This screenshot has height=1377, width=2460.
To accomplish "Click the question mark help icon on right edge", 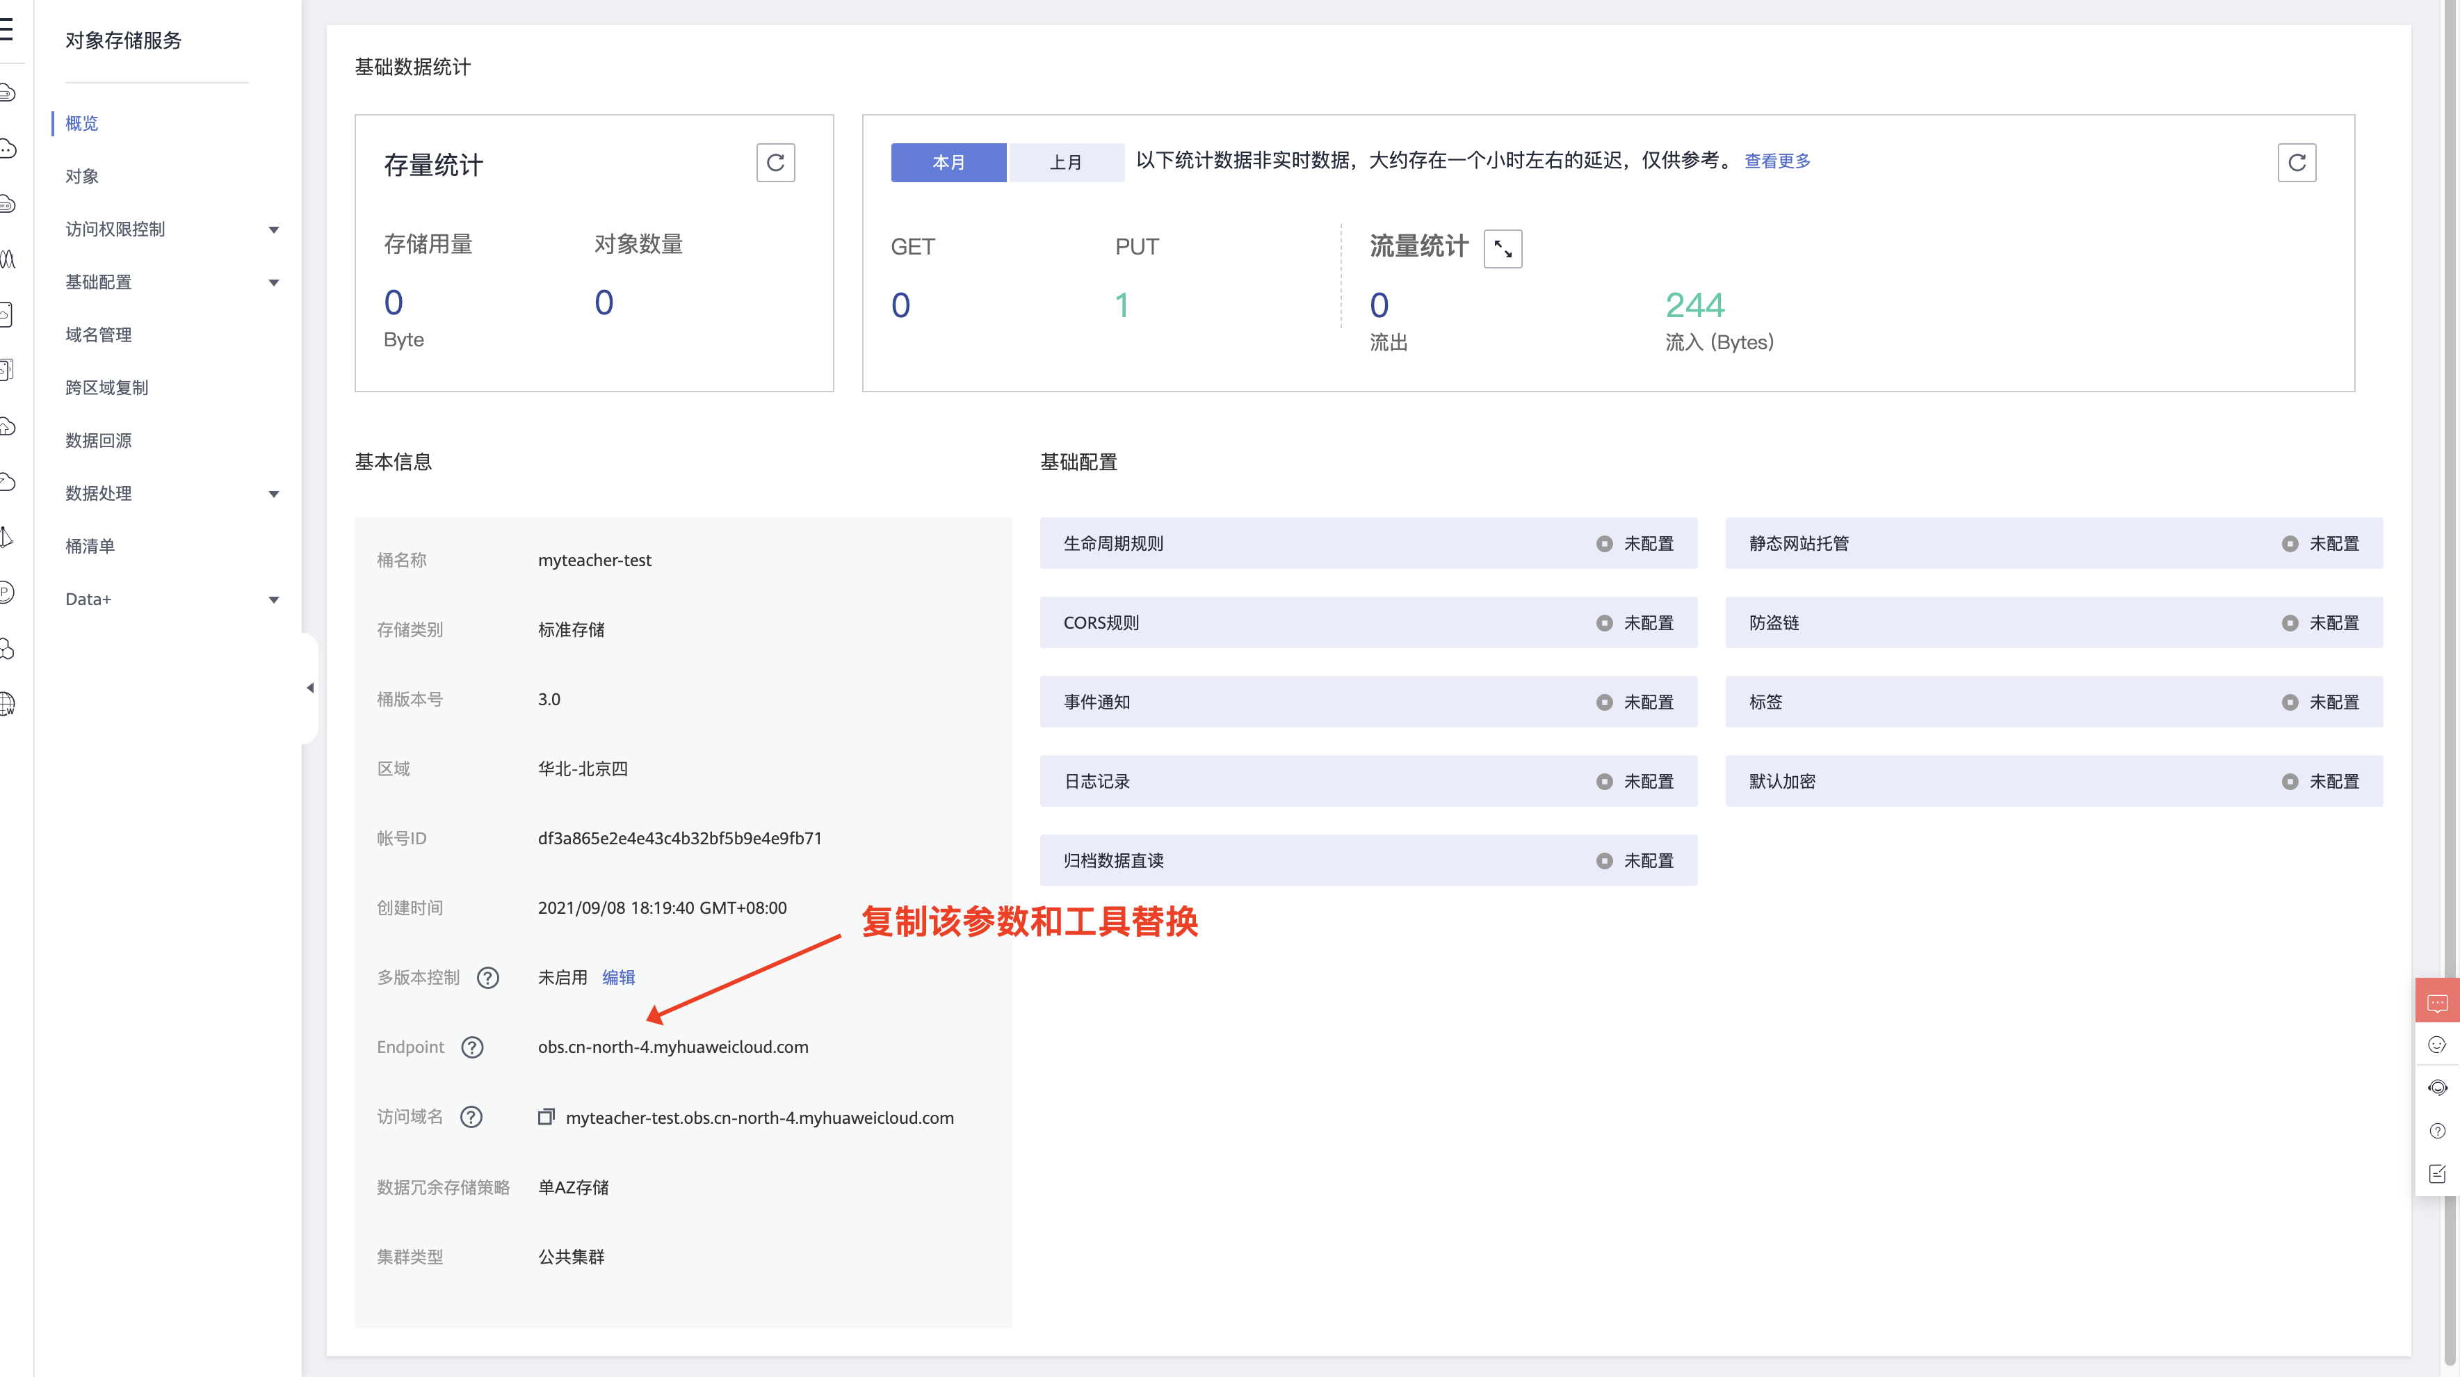I will pyautogui.click(x=2437, y=1131).
